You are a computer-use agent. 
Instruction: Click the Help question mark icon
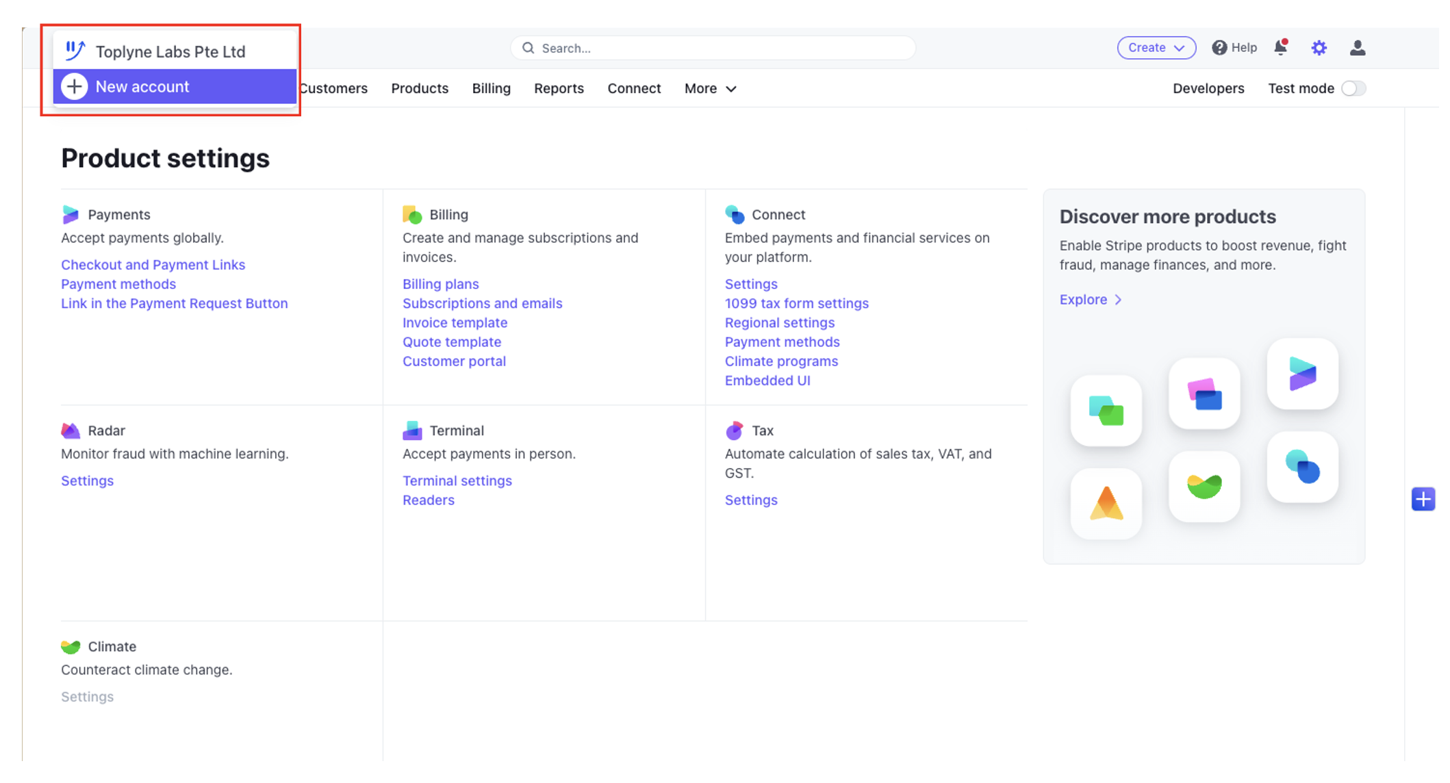[1219, 47]
